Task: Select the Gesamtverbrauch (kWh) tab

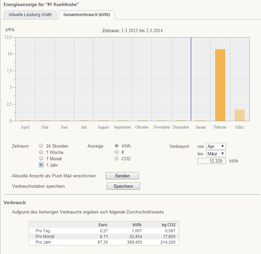Action: click(x=87, y=15)
